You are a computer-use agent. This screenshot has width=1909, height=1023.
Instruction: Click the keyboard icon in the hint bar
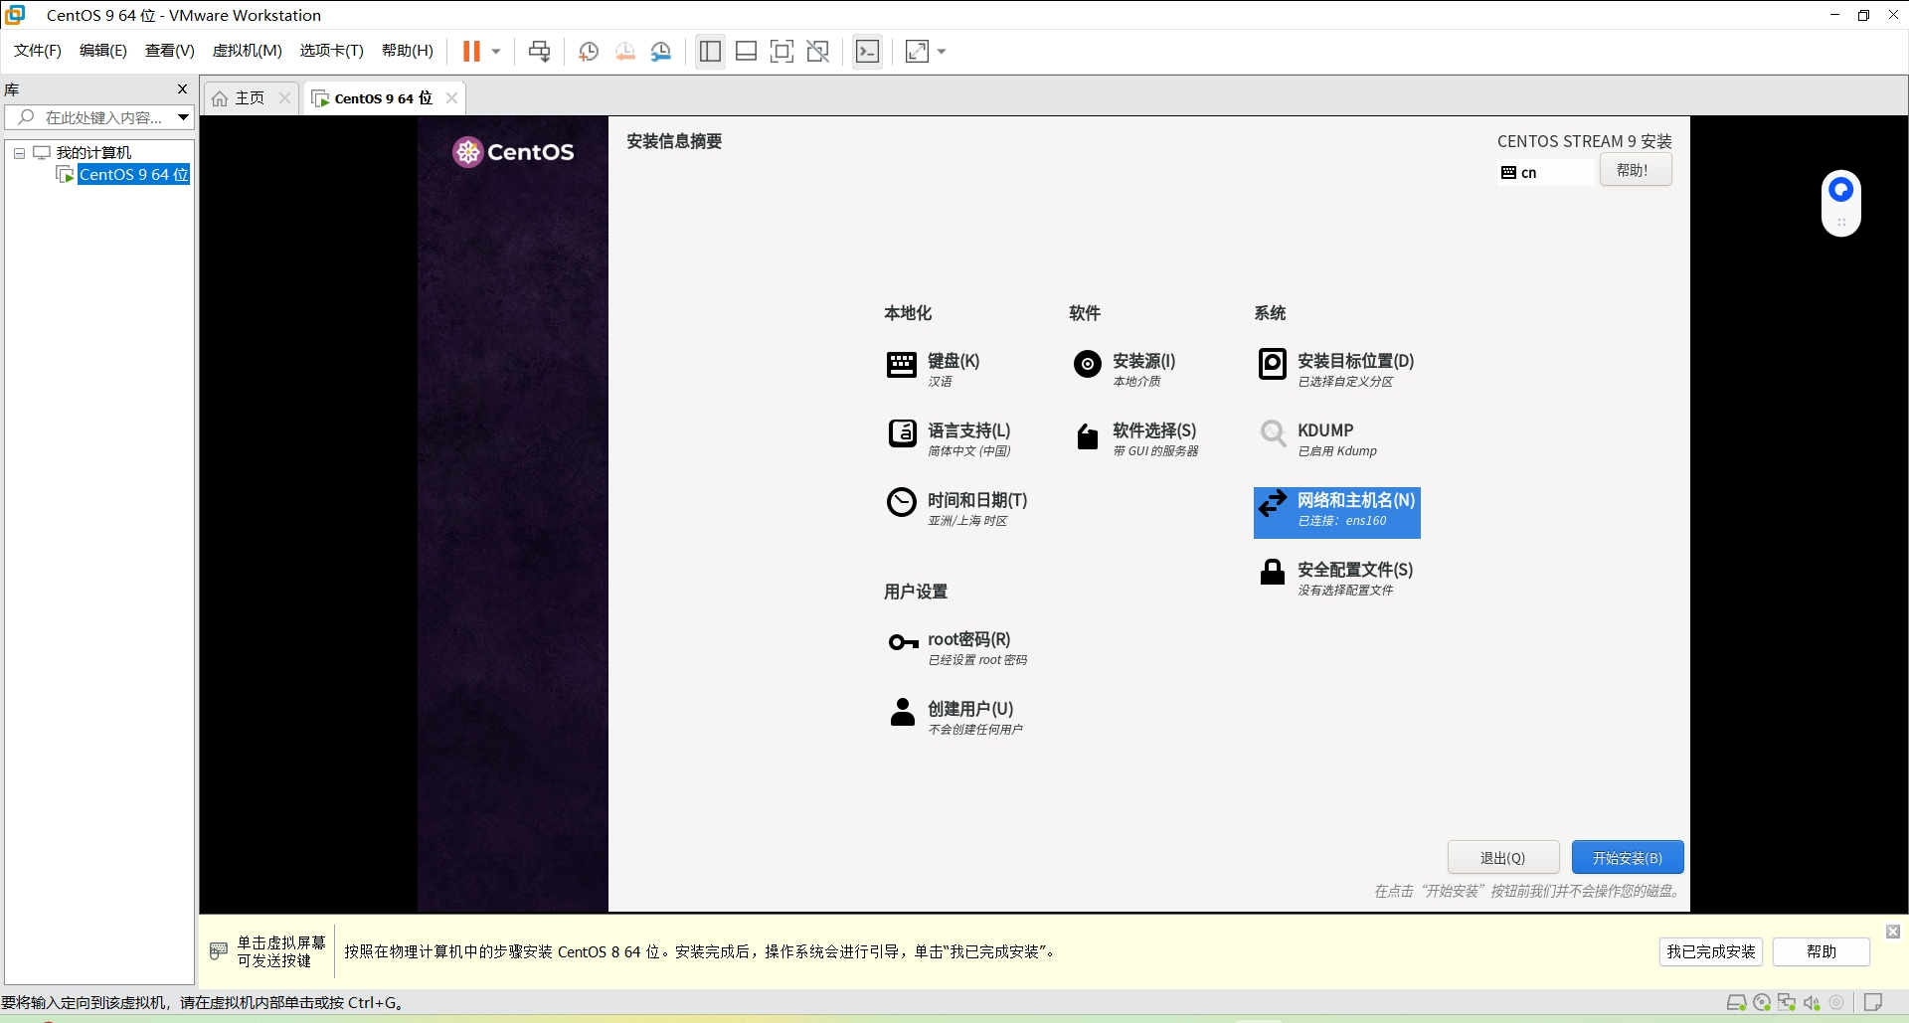tap(219, 951)
